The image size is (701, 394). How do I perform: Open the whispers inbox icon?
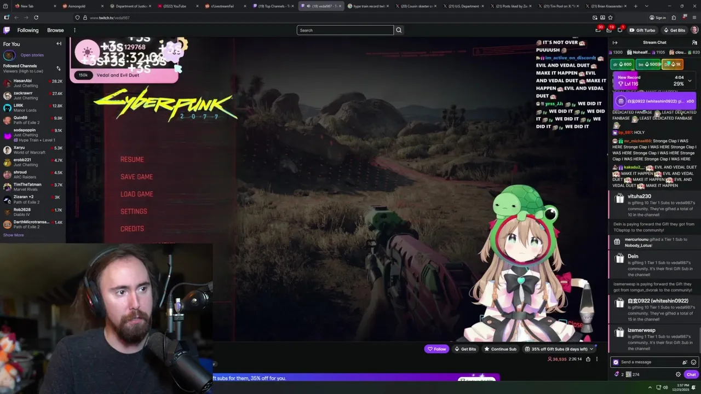(x=609, y=30)
